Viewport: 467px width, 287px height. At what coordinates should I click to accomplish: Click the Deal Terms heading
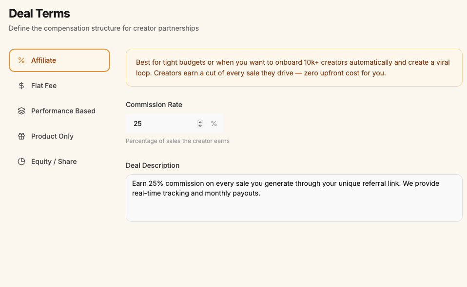39,13
